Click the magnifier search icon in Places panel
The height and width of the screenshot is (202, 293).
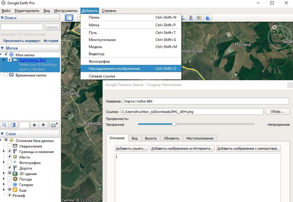pyautogui.click(x=4, y=125)
